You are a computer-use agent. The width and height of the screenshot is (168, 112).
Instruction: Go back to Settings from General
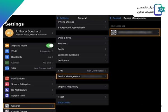pyautogui.click(x=63, y=18)
